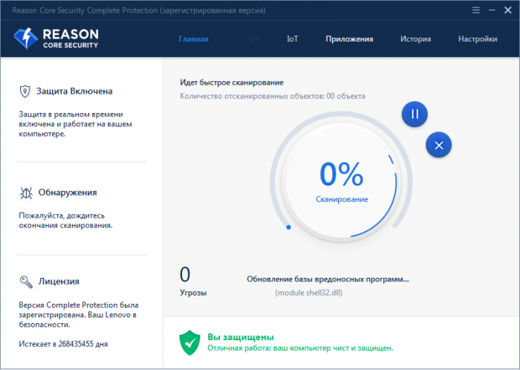
Task: Click the Вы защищены heading
Action: [241, 337]
